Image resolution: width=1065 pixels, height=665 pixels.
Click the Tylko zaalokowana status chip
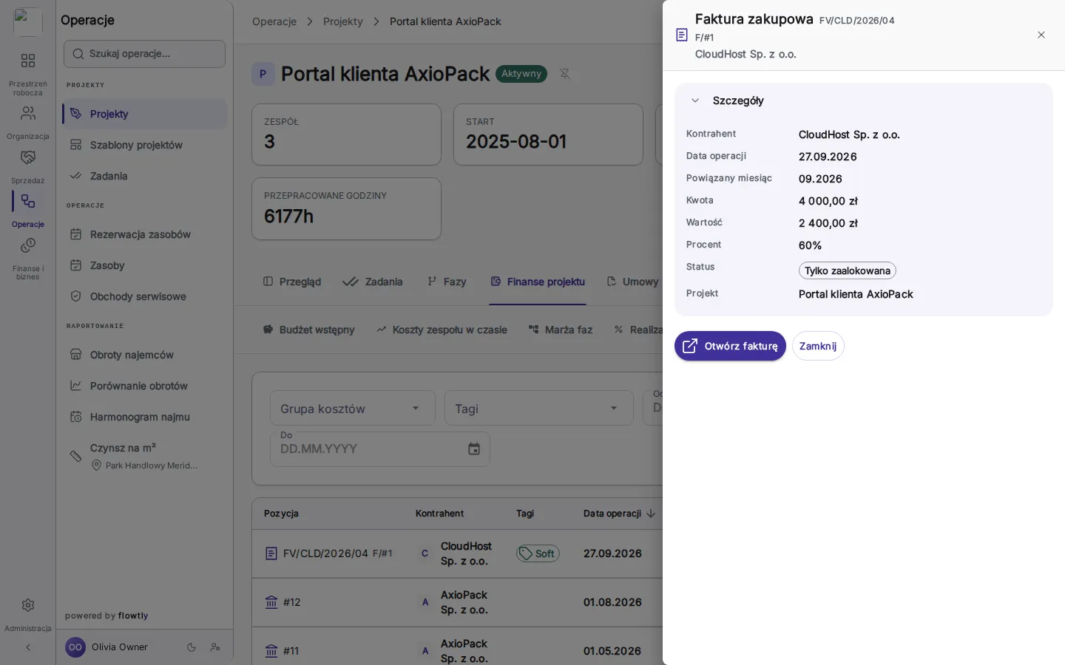pyautogui.click(x=848, y=270)
